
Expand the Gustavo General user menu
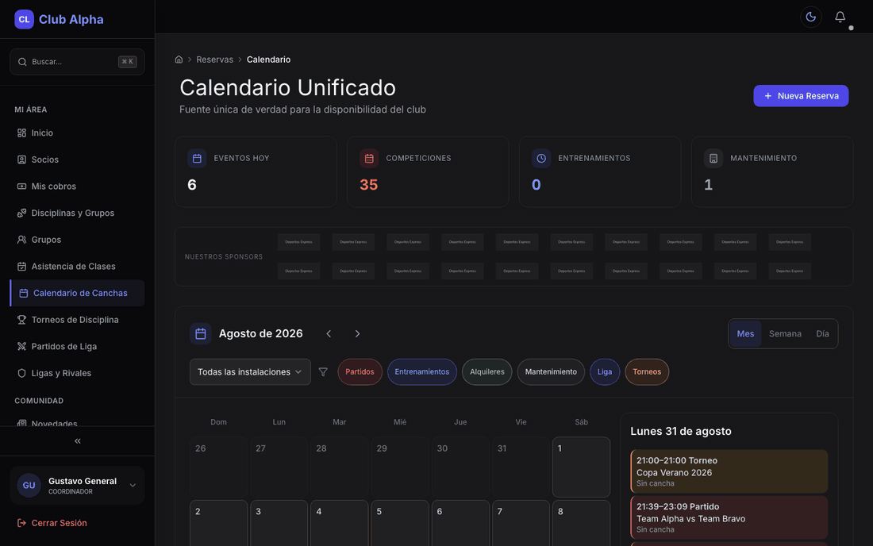78,486
